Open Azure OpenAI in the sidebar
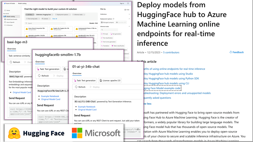The image size is (253, 142). point(9,22)
